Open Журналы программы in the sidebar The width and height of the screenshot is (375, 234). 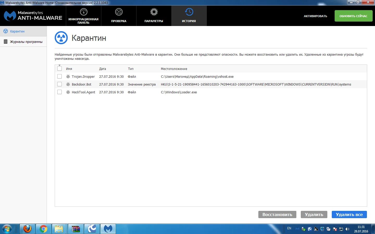click(23, 42)
